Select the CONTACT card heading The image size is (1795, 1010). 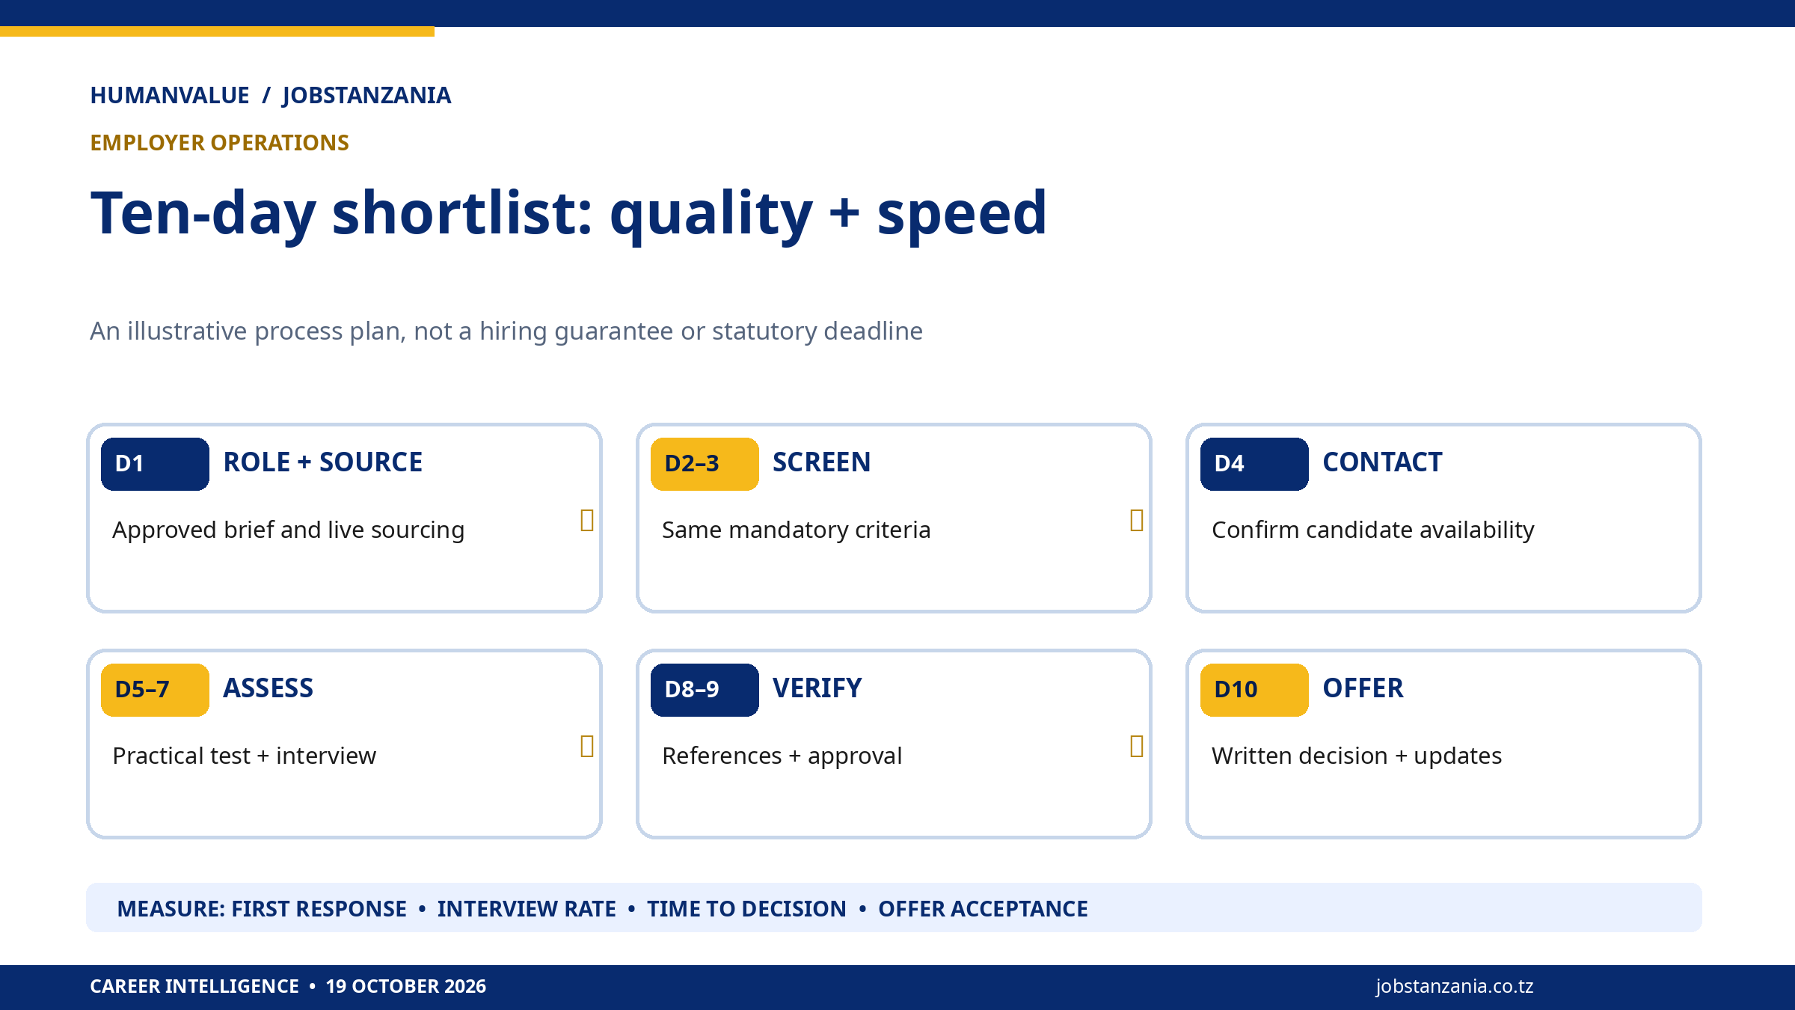pos(1382,462)
